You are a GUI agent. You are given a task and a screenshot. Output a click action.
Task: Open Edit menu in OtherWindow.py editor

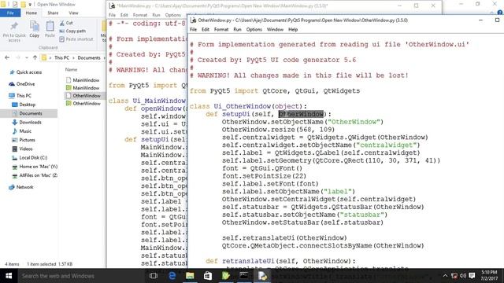[x=206, y=30]
